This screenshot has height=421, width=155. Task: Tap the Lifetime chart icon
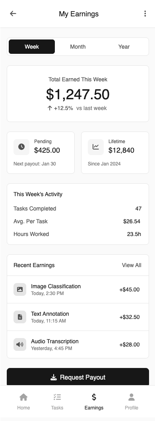click(x=95, y=147)
